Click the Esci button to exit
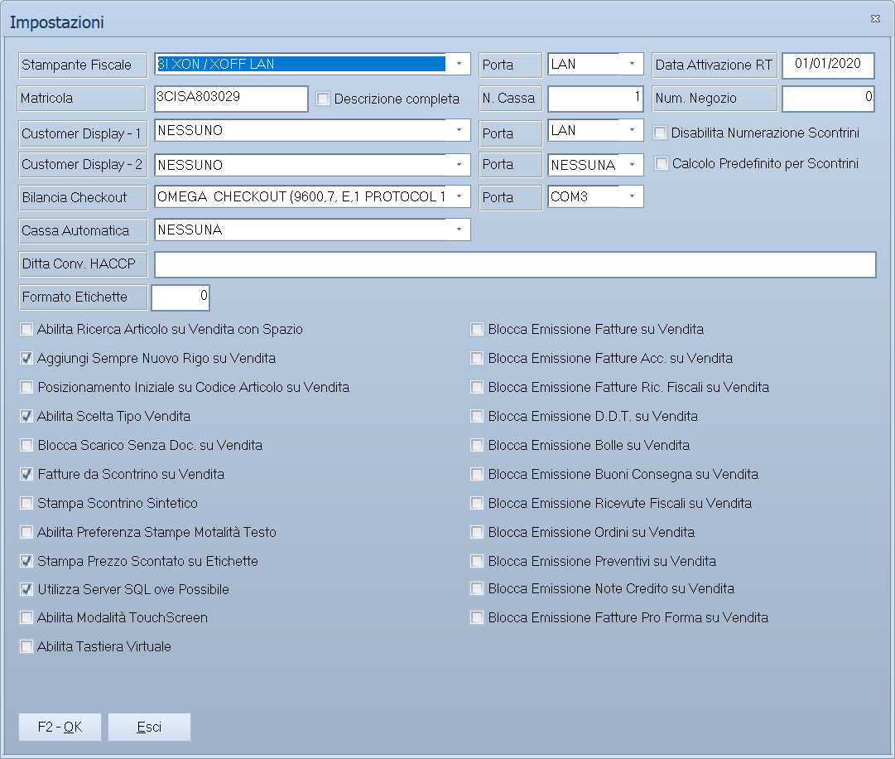The height and width of the screenshot is (759, 895). [150, 727]
